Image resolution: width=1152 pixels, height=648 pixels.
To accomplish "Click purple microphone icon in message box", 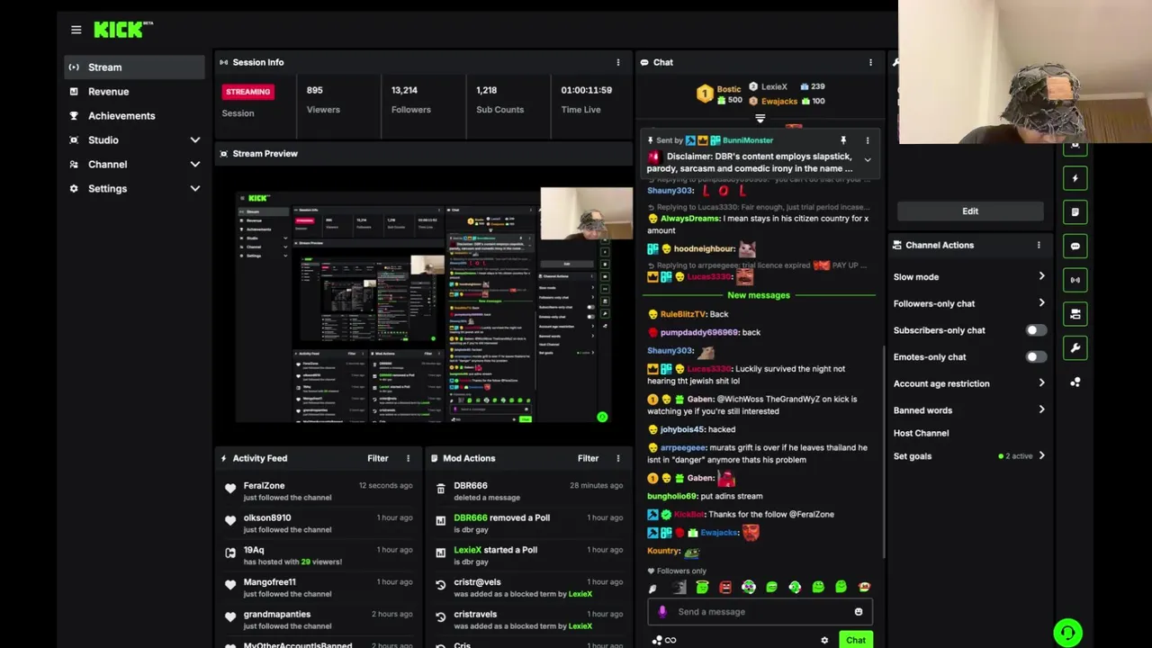I will coord(662,612).
